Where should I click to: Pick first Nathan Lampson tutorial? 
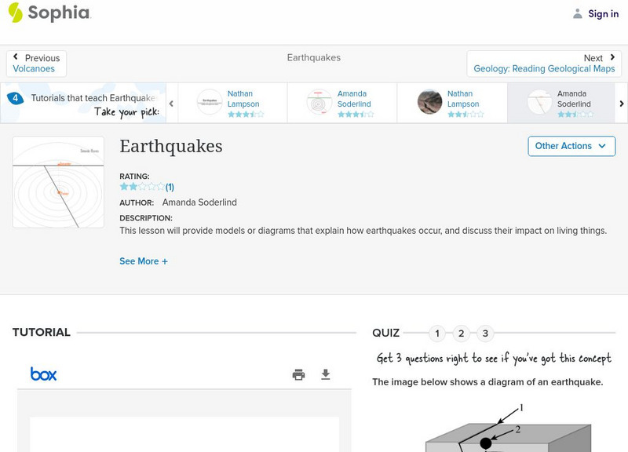pyautogui.click(x=232, y=103)
